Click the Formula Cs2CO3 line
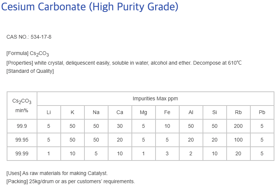 (x=27, y=54)
